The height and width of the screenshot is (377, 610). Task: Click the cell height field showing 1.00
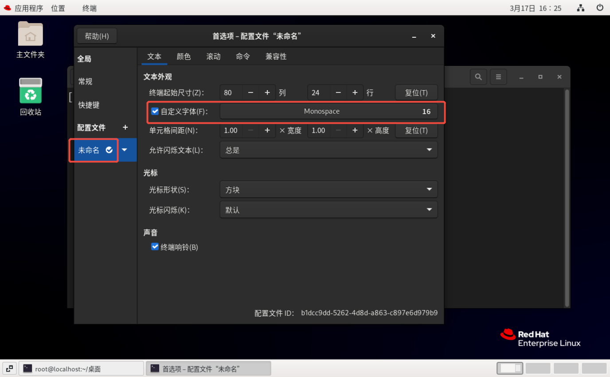click(319, 130)
